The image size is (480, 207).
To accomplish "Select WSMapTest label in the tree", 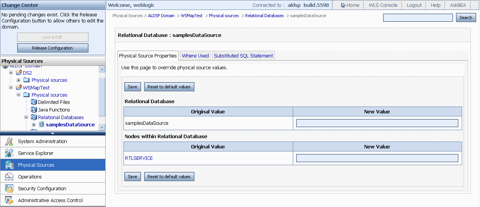I will pyautogui.click(x=36, y=88).
